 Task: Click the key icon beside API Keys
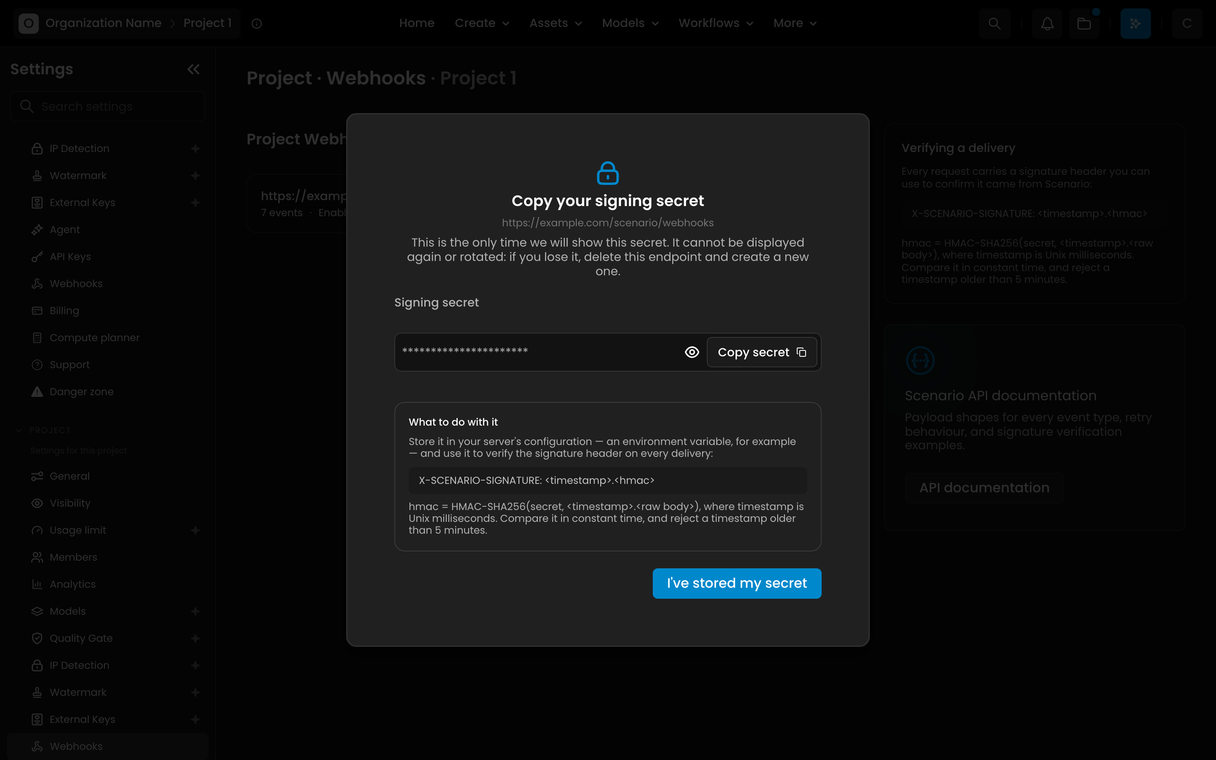tap(37, 257)
